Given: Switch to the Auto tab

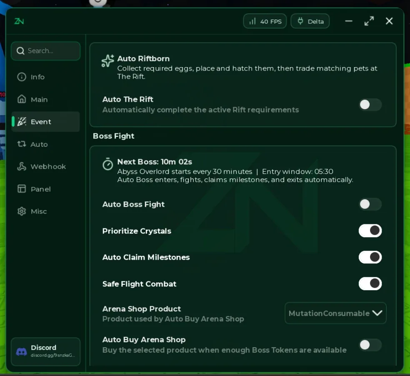Looking at the screenshot, I should pyautogui.click(x=46, y=144).
